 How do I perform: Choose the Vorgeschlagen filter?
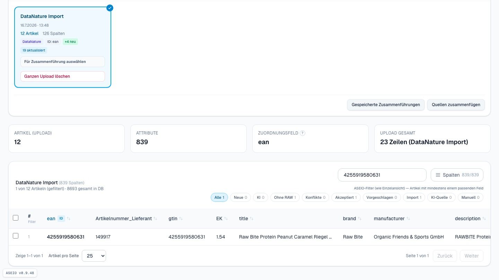[382, 197]
